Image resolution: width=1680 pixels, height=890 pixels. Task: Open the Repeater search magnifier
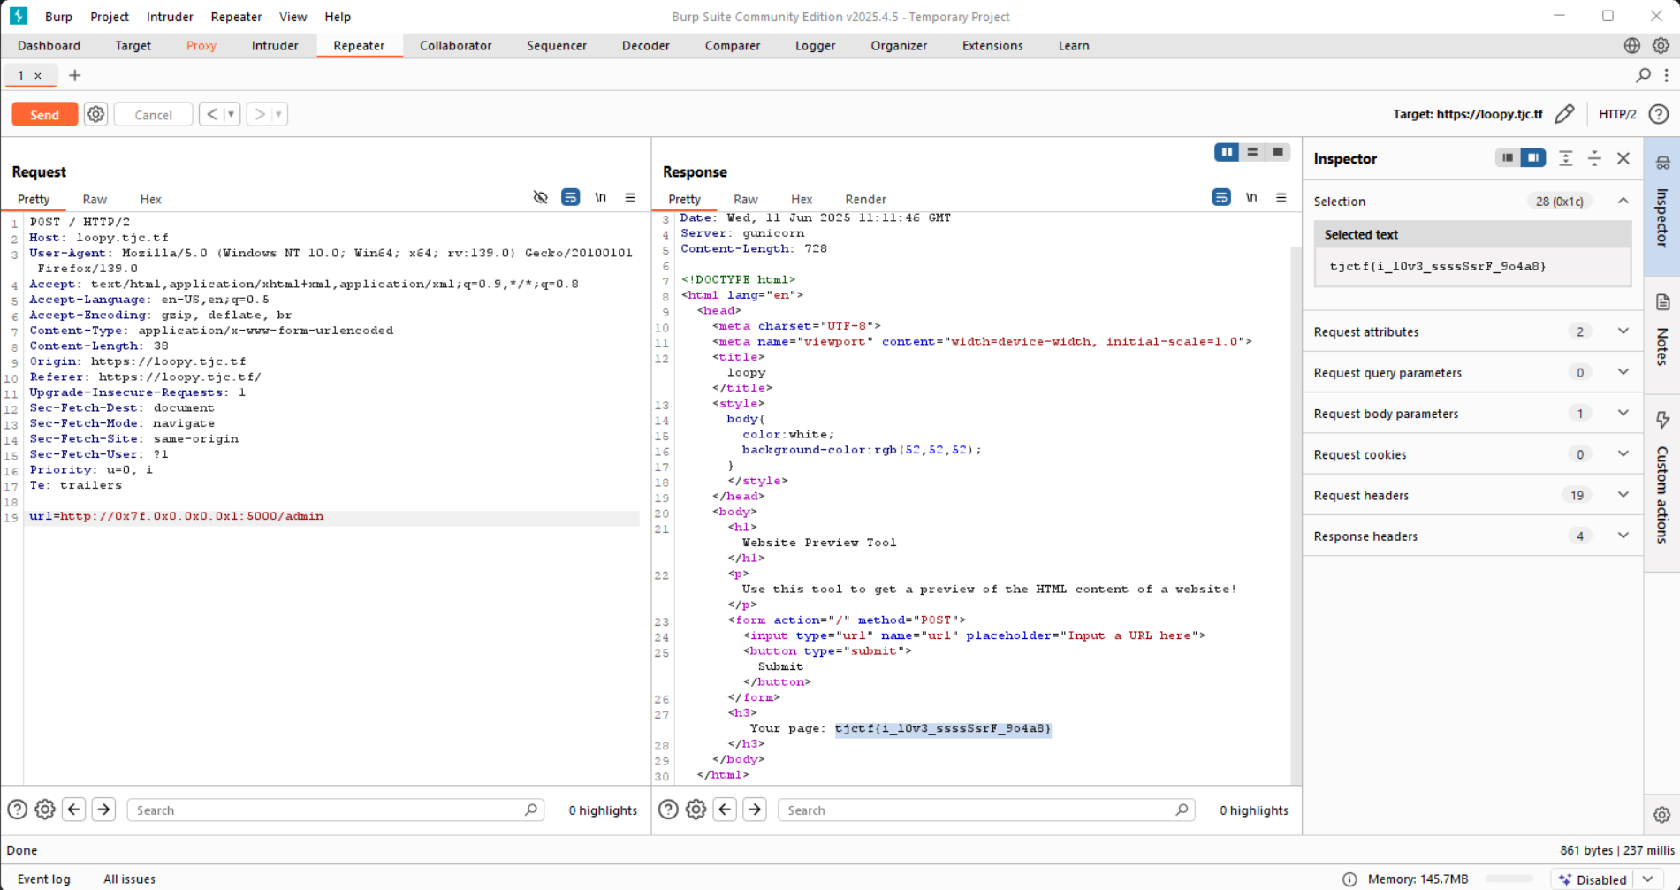coord(1643,76)
